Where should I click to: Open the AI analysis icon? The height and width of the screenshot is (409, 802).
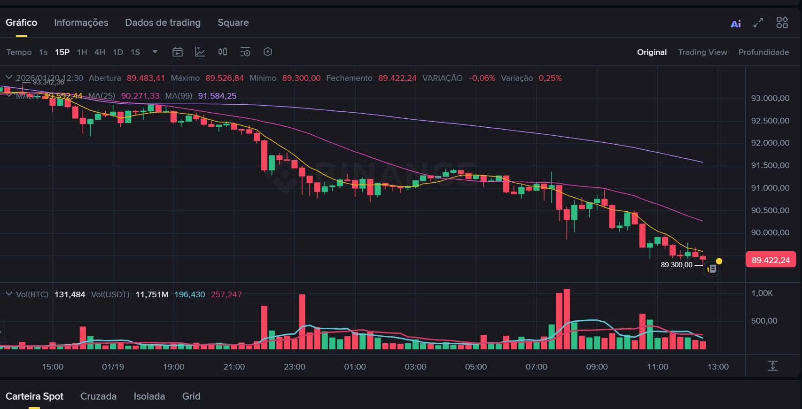click(x=736, y=23)
